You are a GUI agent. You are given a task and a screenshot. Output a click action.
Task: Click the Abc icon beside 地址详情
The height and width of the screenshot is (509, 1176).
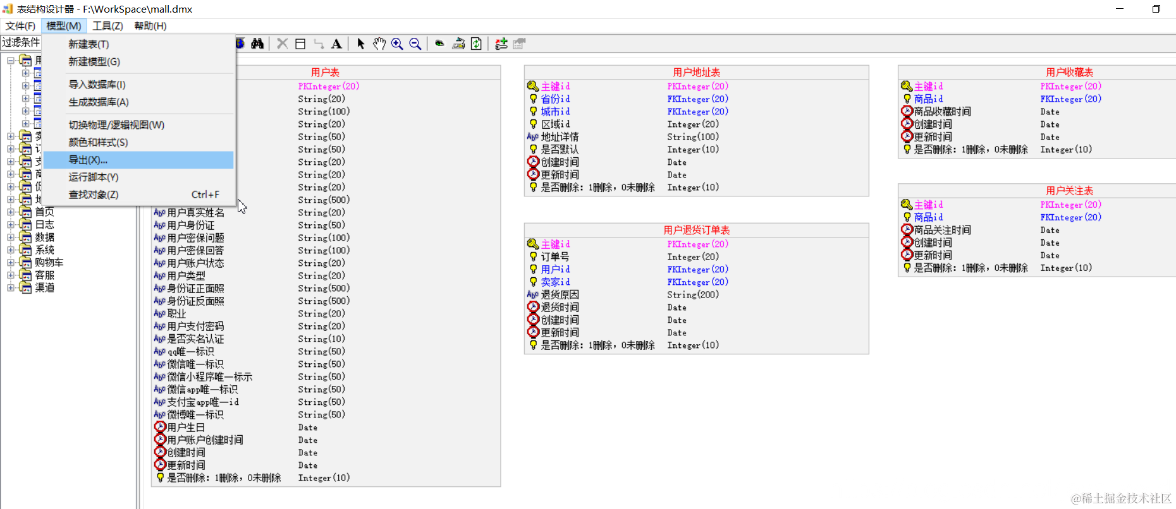coord(532,136)
